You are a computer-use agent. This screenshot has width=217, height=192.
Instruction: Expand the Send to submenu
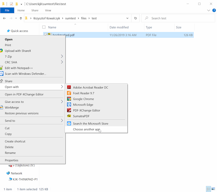(x=62, y=121)
